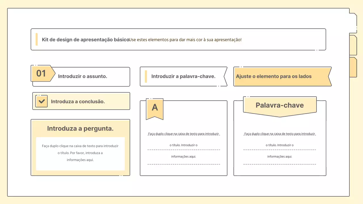Click the 'A' bookmark ribbon badge
Screen dimensions: 363x204
[x=155, y=109]
